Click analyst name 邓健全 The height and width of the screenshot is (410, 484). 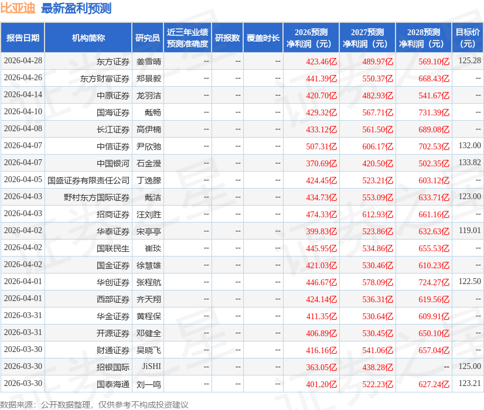point(149,333)
